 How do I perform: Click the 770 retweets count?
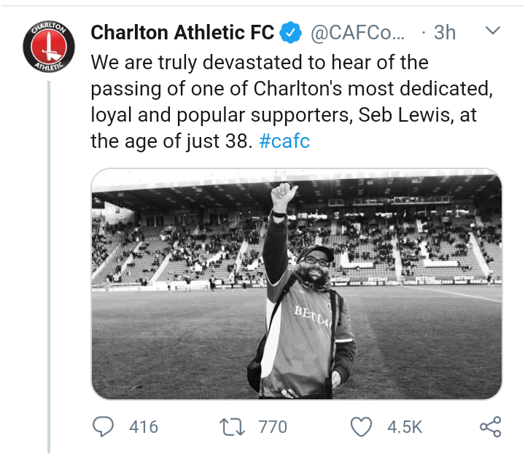point(273,426)
